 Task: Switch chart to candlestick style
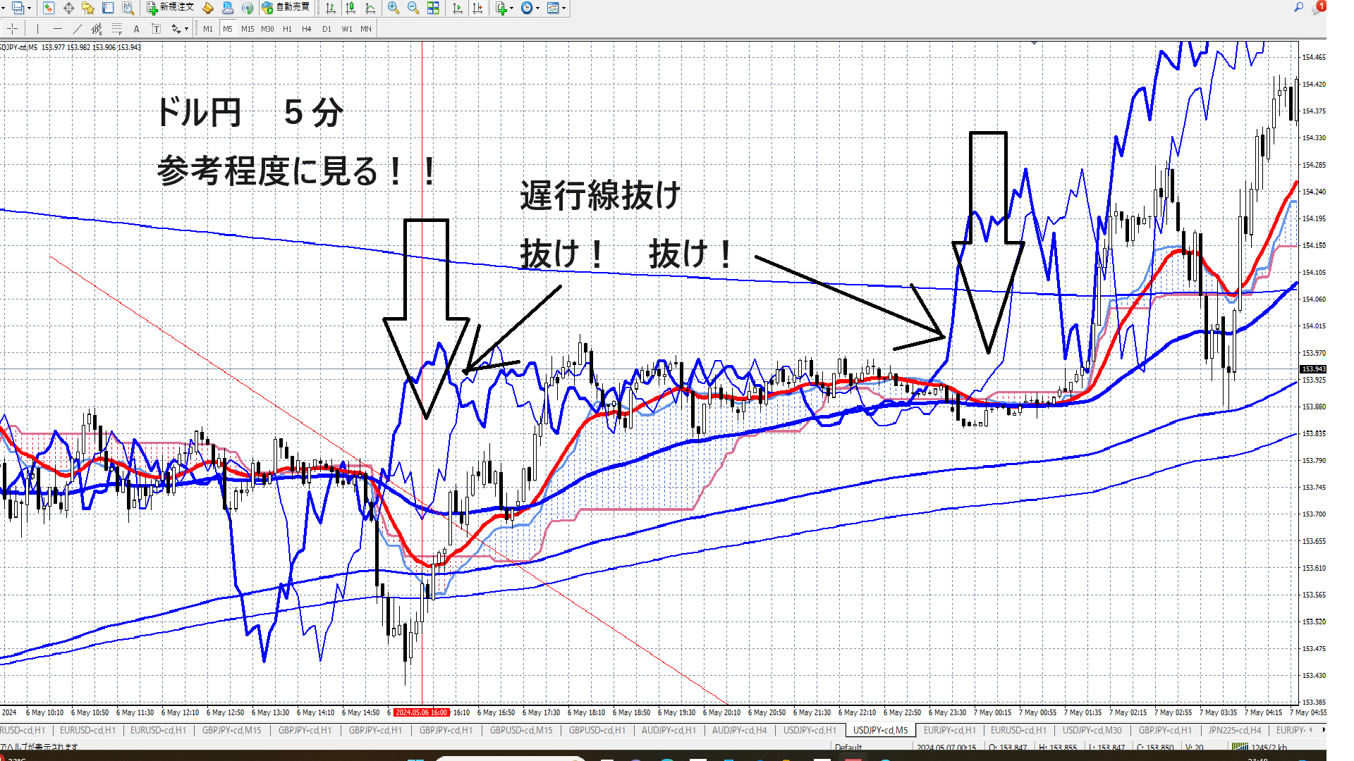click(x=350, y=8)
